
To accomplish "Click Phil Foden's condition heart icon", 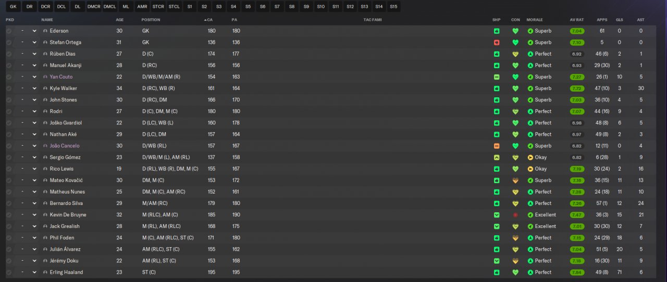I will [x=515, y=238].
